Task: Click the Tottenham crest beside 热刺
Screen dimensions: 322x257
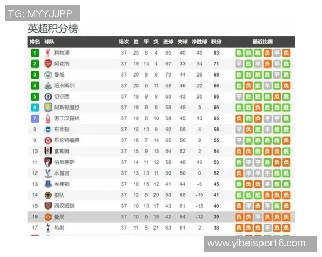Action: 48,228
